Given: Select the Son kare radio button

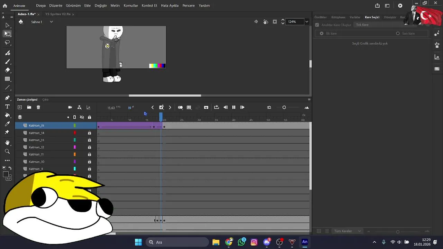Looking at the screenshot, I should coord(398,34).
